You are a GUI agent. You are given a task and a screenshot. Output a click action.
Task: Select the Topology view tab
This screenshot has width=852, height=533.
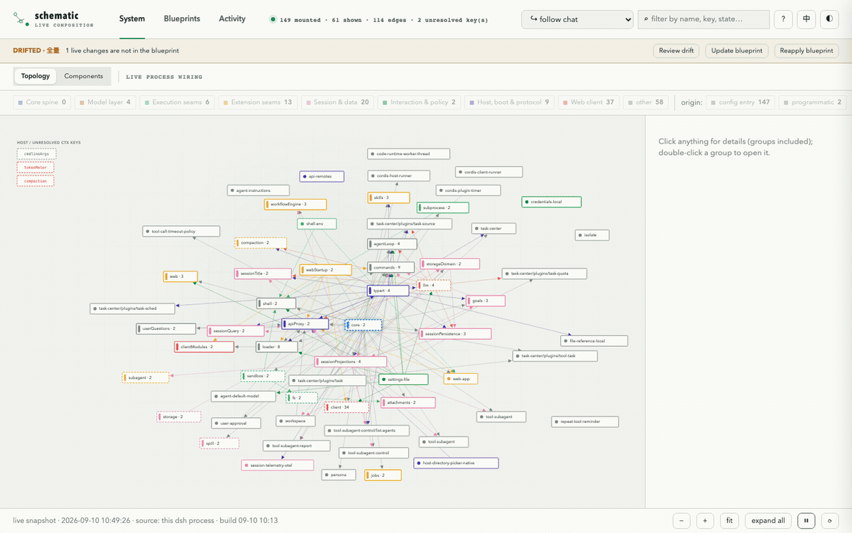35,76
